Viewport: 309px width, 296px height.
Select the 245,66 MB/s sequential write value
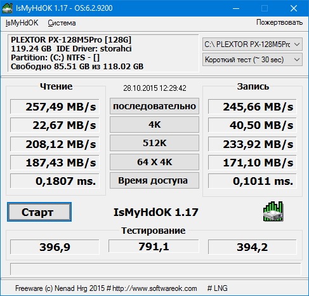pos(253,107)
